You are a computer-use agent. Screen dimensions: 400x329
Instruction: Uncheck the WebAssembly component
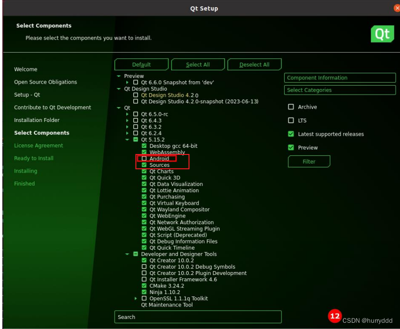pos(144,152)
